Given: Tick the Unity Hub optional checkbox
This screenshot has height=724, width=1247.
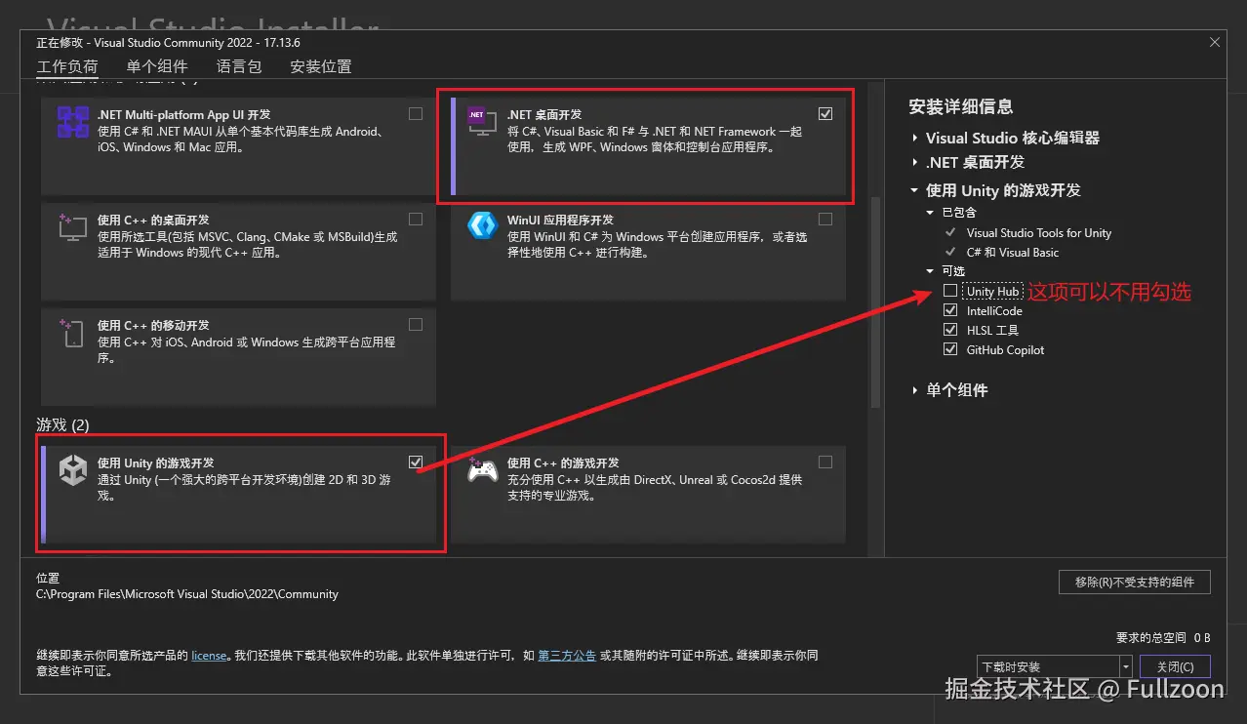Looking at the screenshot, I should click(950, 291).
